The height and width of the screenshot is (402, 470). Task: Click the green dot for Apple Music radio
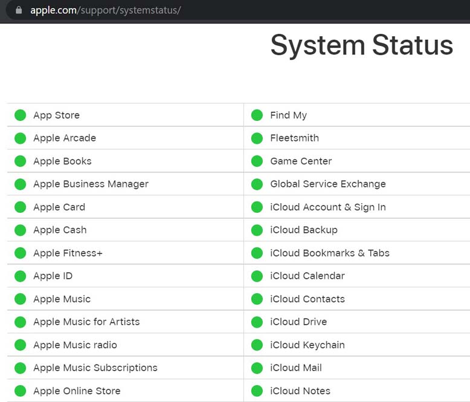[21, 345]
